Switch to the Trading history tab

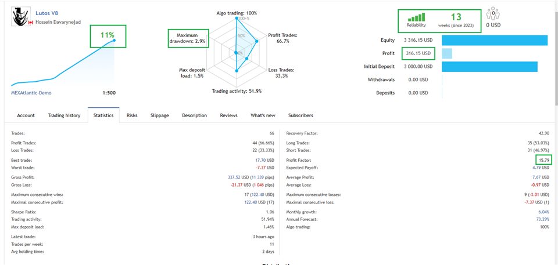point(64,115)
